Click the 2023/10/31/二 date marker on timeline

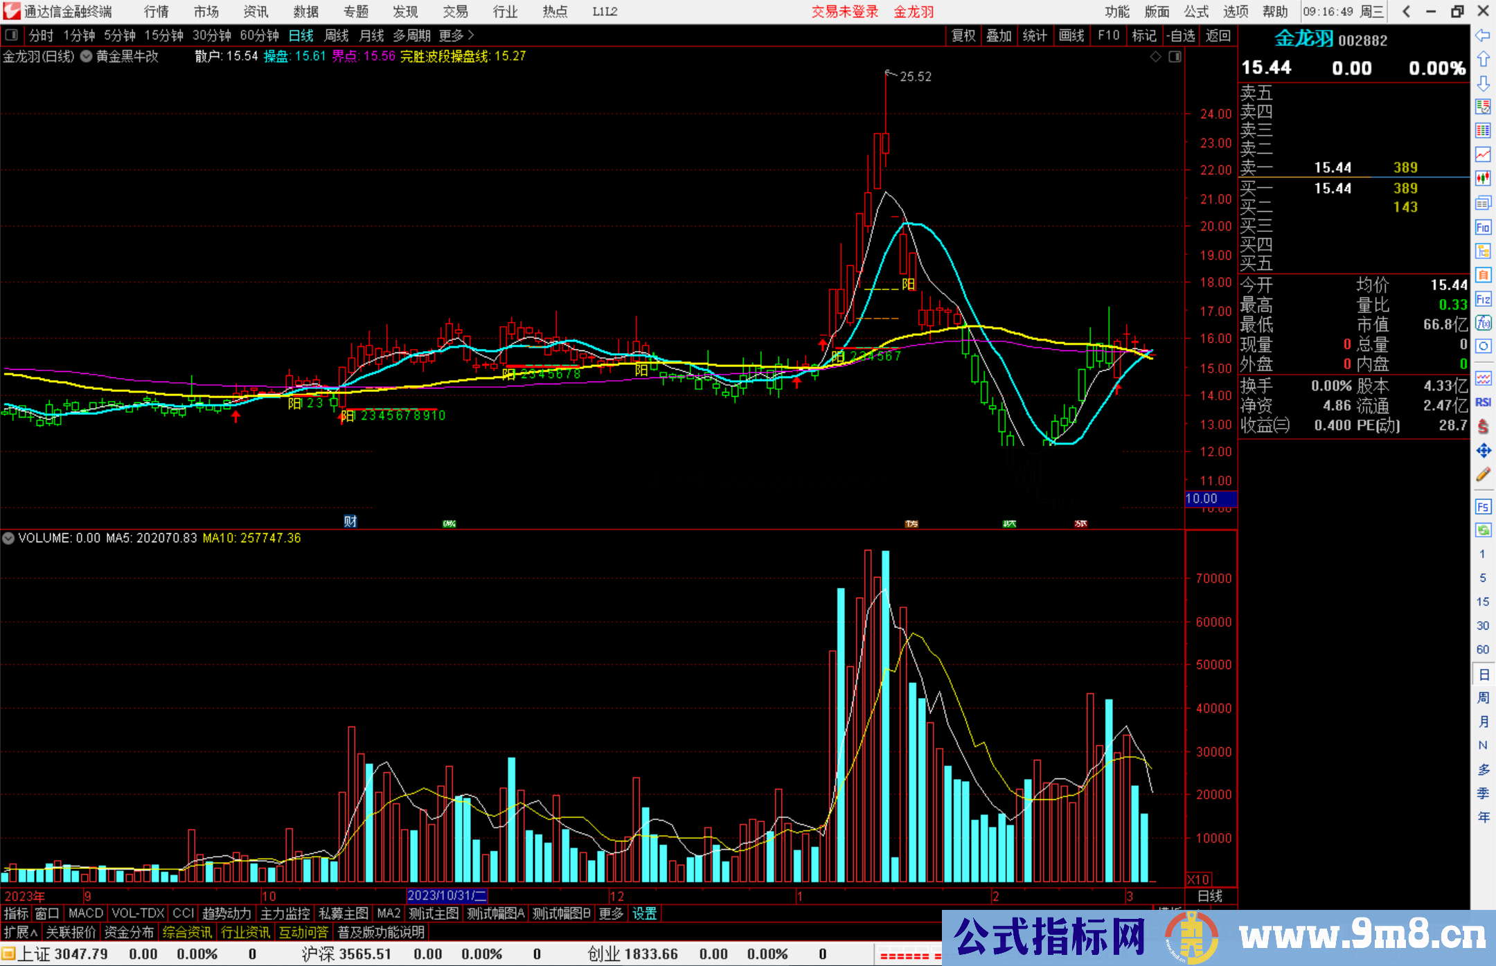(447, 895)
